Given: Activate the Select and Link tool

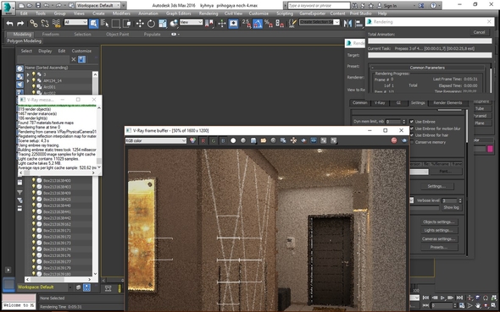Looking at the screenshot, I should 34,23.
